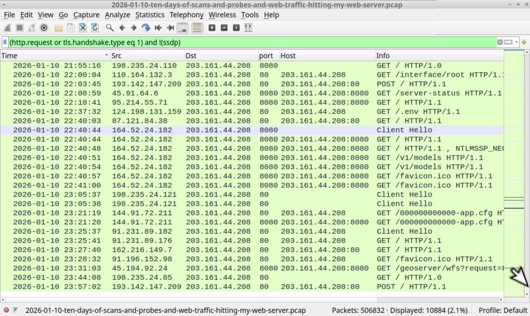Click the zoom in plus icon

[212, 28]
